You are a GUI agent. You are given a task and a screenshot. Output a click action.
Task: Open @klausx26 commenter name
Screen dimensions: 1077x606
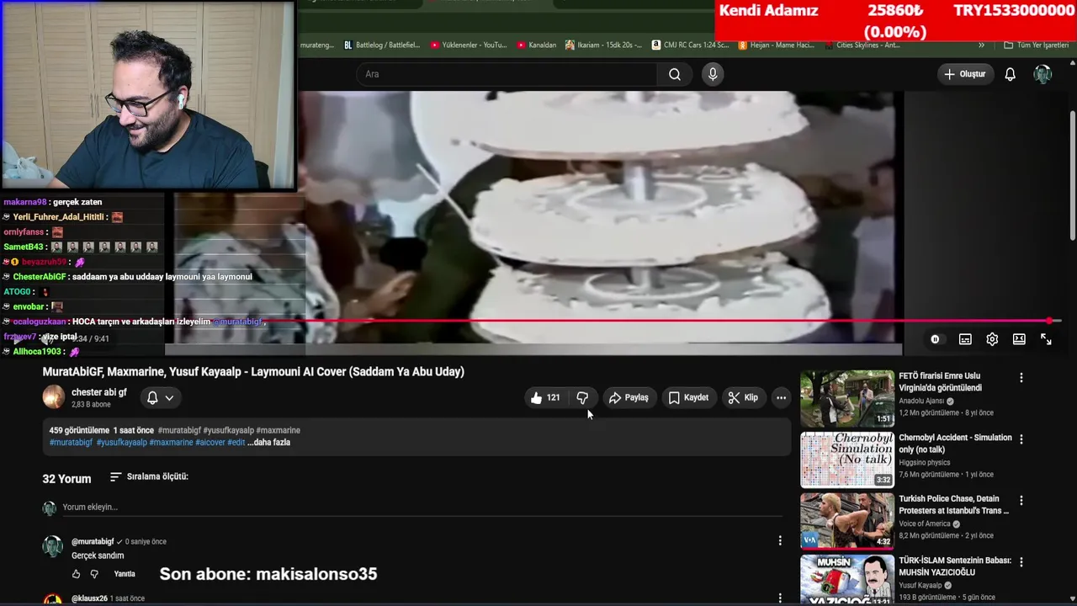coord(89,598)
